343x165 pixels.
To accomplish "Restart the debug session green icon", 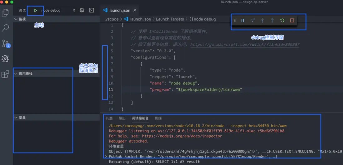I will tap(282, 21).
